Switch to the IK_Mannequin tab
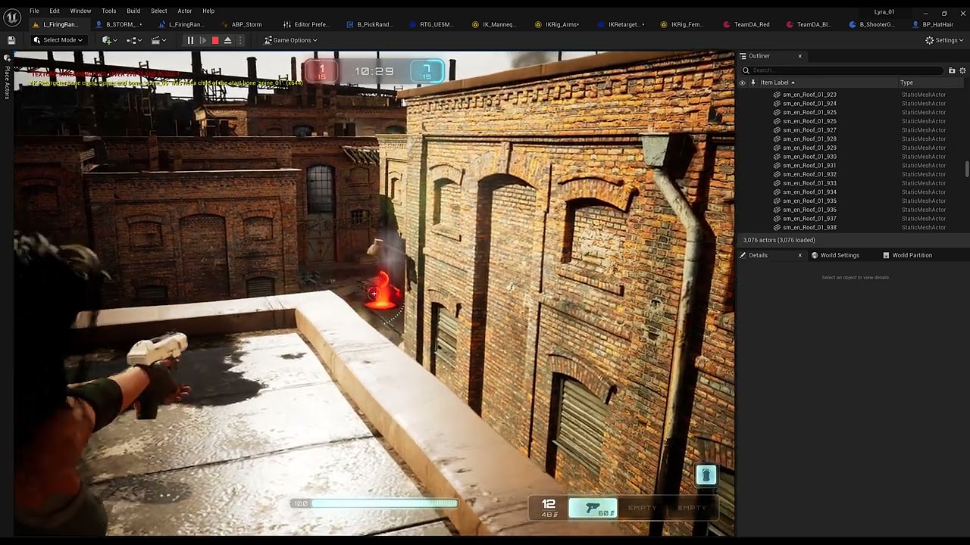The image size is (970, 545). click(x=495, y=24)
